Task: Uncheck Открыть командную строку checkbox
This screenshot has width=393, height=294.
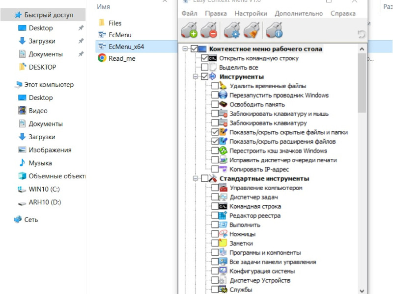Action: click(204, 58)
